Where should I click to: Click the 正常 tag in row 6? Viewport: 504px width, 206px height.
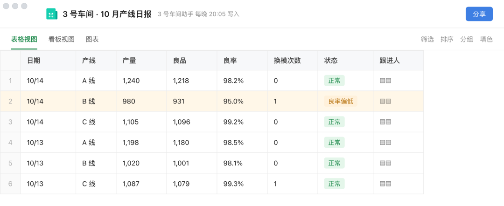[334, 184]
